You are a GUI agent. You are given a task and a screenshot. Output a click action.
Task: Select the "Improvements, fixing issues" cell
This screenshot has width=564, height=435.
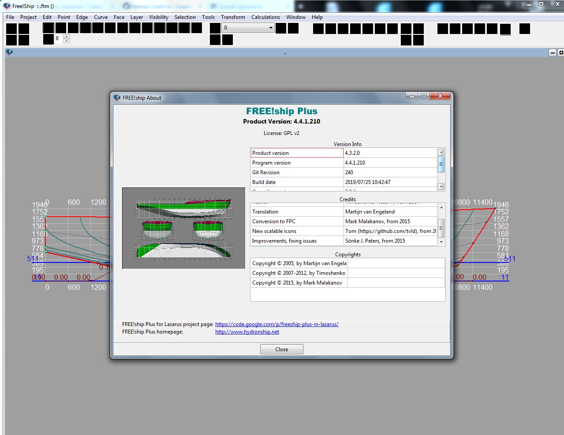(297, 241)
